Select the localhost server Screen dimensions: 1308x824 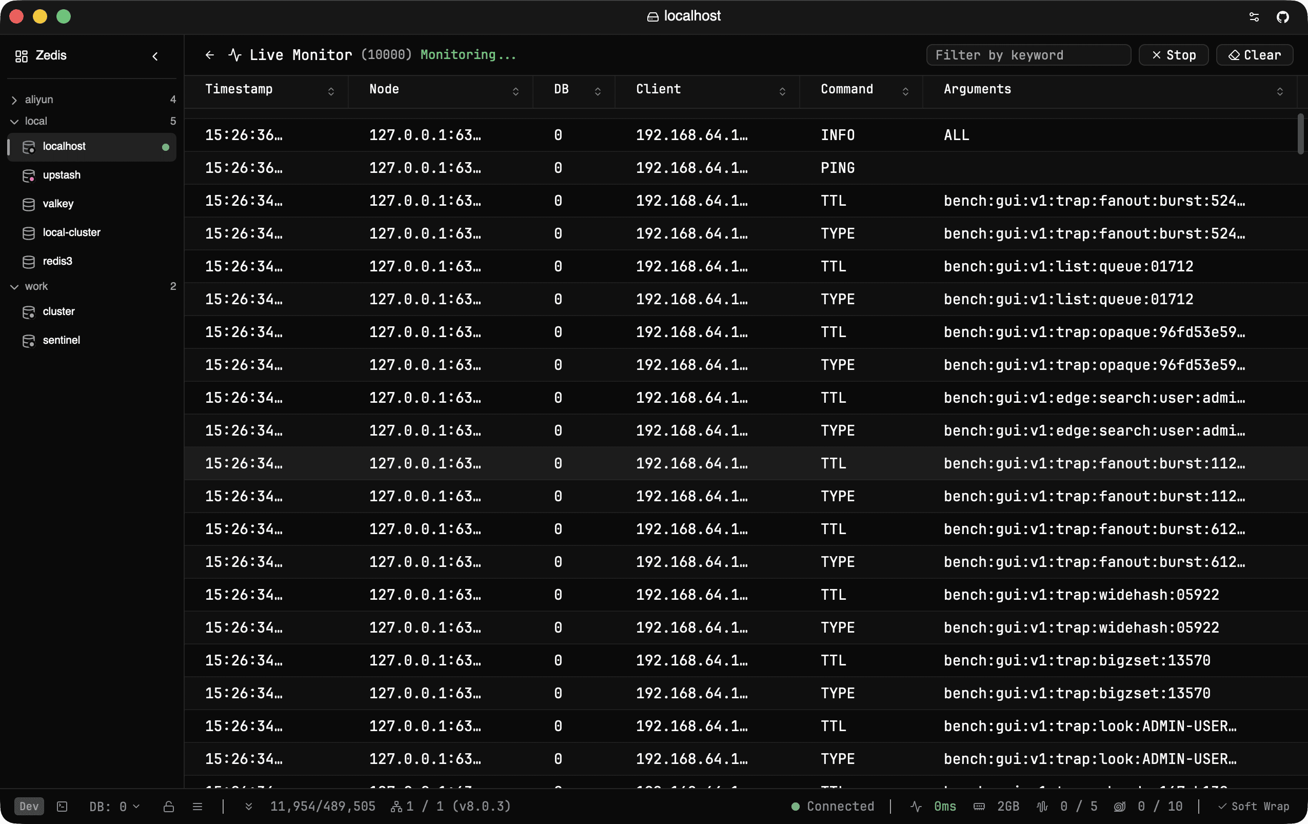tap(92, 147)
